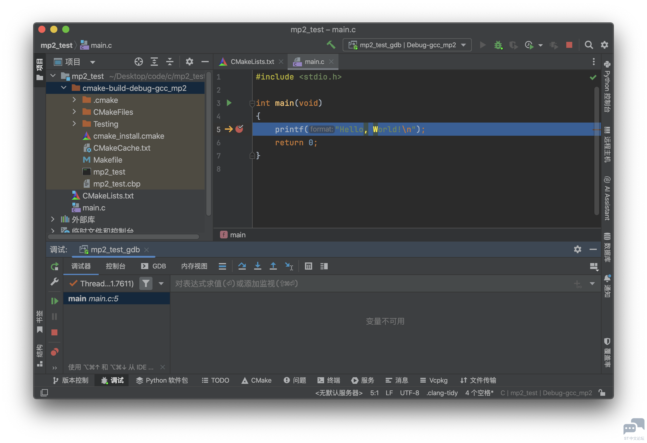Image resolution: width=647 pixels, height=443 pixels.
Task: Click the Step Into debug icon
Action: point(258,266)
